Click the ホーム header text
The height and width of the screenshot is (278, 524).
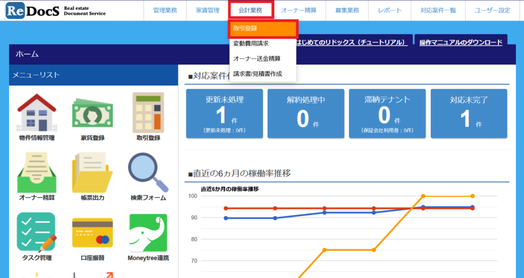[x=27, y=54]
